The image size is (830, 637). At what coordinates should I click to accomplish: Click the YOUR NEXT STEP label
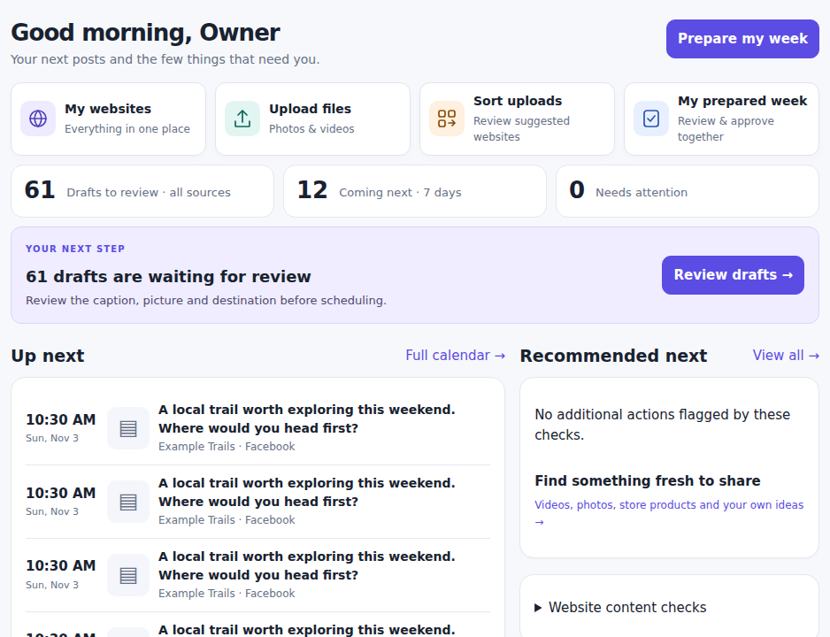tap(75, 249)
